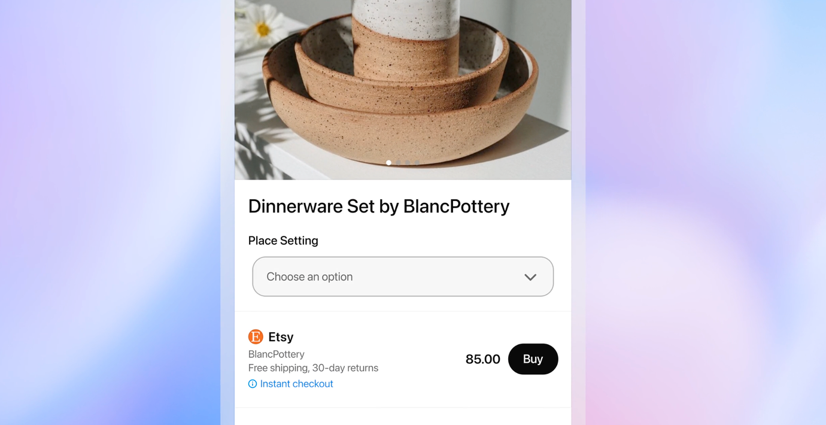Select the first white carousel dot
Screen dimensions: 826x425
point(389,162)
